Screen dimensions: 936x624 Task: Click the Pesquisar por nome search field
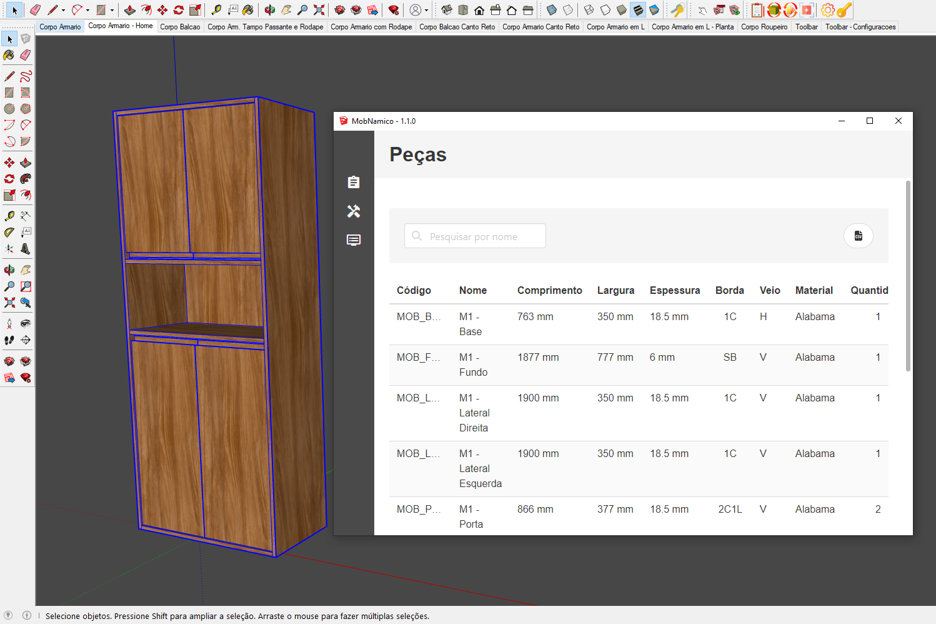[475, 236]
